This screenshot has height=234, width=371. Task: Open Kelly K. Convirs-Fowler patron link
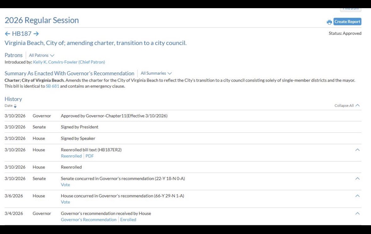[69, 62]
